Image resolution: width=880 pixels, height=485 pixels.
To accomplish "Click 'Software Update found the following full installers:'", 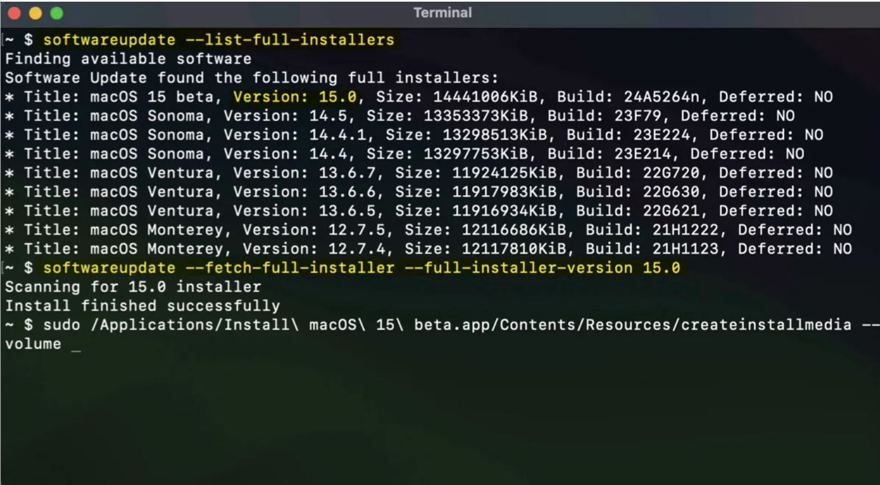I will tap(252, 78).
